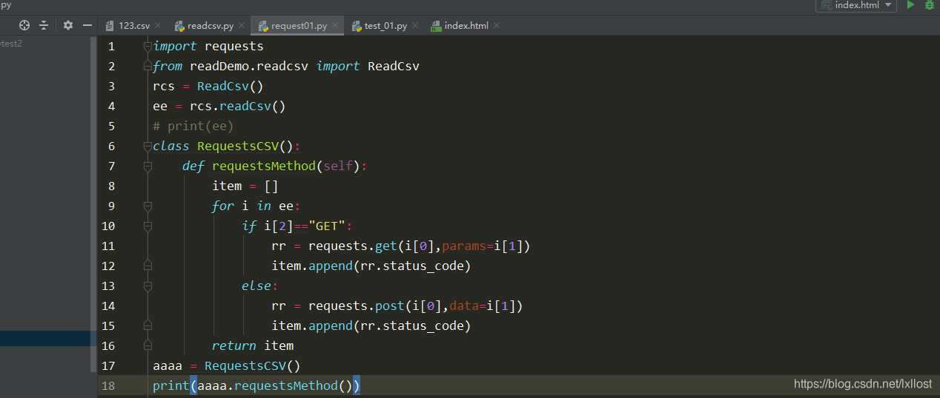Image resolution: width=940 pixels, height=398 pixels.
Task: Toggle fold end marker at line 16
Action: tap(148, 345)
